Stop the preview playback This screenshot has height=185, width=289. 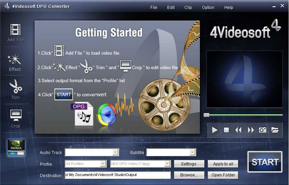point(226,130)
